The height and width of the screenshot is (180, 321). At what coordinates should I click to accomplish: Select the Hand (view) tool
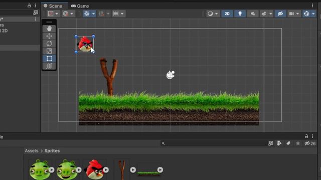tap(49, 28)
